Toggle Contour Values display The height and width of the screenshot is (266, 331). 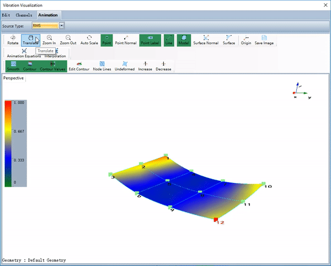point(52,66)
